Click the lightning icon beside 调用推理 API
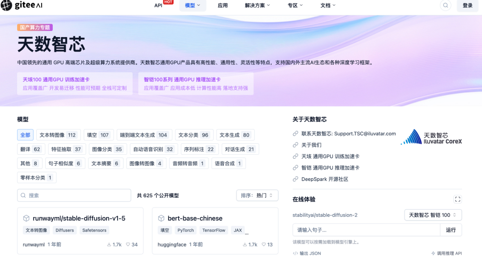 433,253
